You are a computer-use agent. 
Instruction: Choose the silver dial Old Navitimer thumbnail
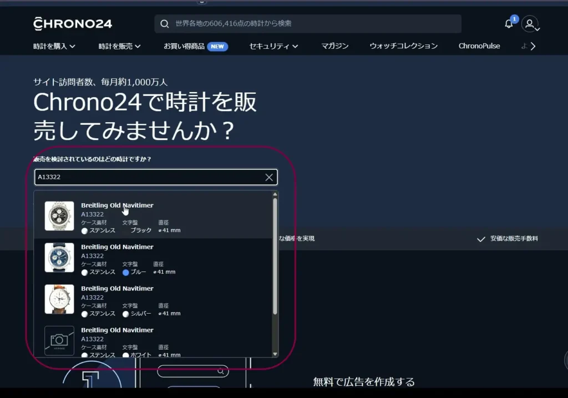pos(59,299)
